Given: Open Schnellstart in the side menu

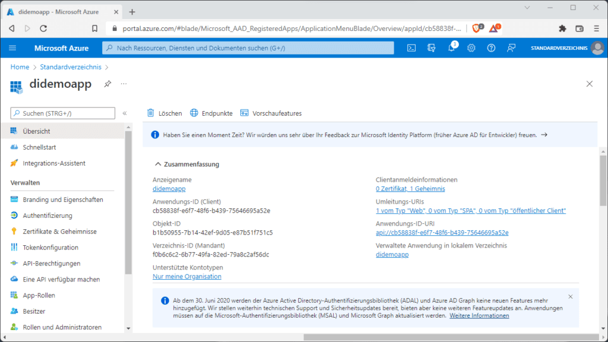Looking at the screenshot, I should [62, 147].
